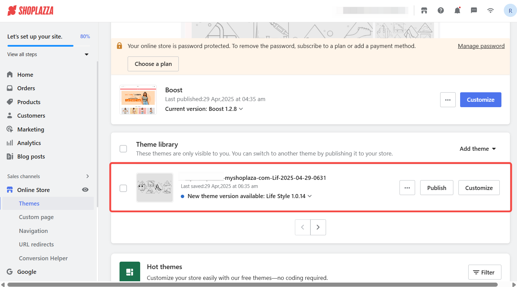The height and width of the screenshot is (287, 517).
Task: Open the Boost theme thumbnail
Action: click(138, 100)
